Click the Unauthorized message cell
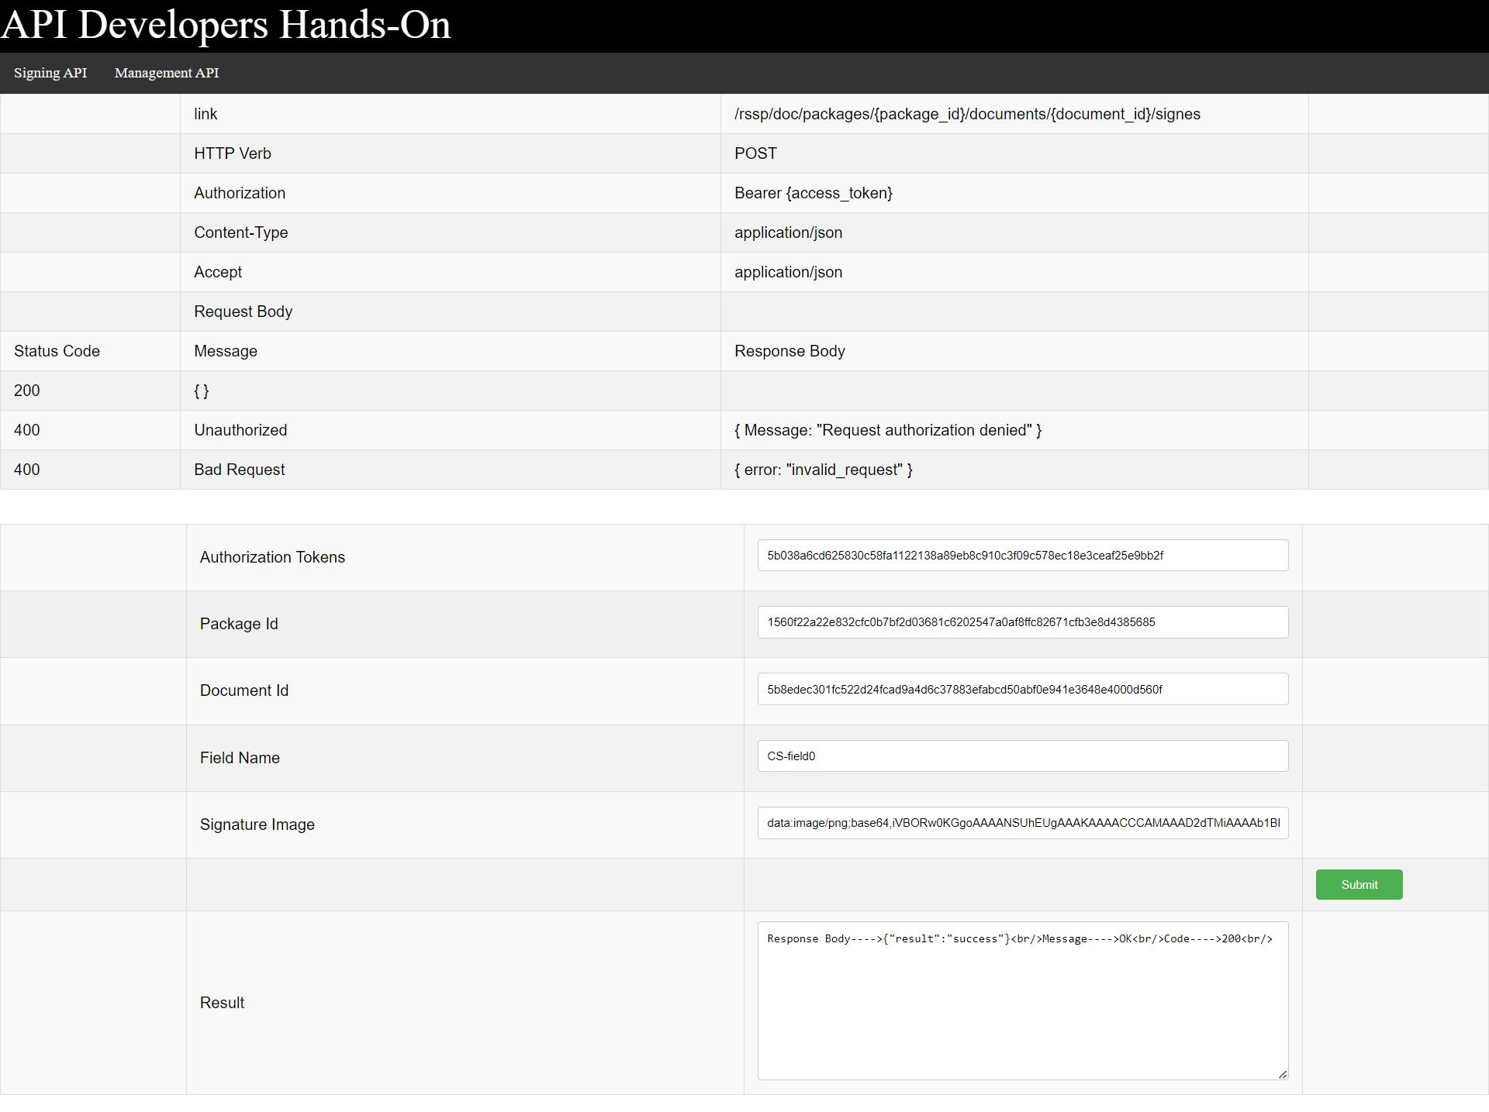Viewport: 1489px width, 1112px height. [x=240, y=430]
